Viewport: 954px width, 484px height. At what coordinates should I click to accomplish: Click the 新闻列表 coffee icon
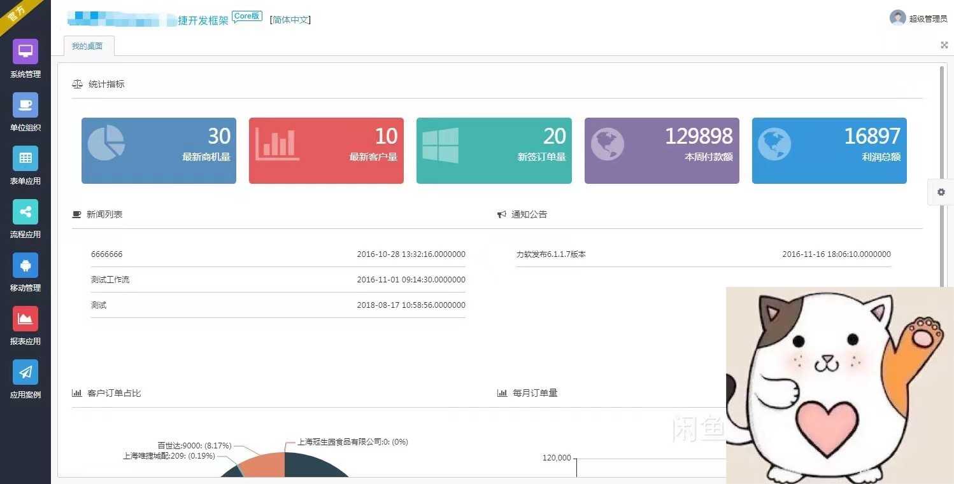77,214
